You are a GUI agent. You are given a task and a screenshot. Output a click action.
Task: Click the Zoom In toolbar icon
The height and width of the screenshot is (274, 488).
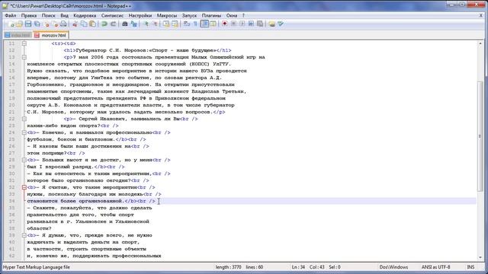tap(146, 24)
